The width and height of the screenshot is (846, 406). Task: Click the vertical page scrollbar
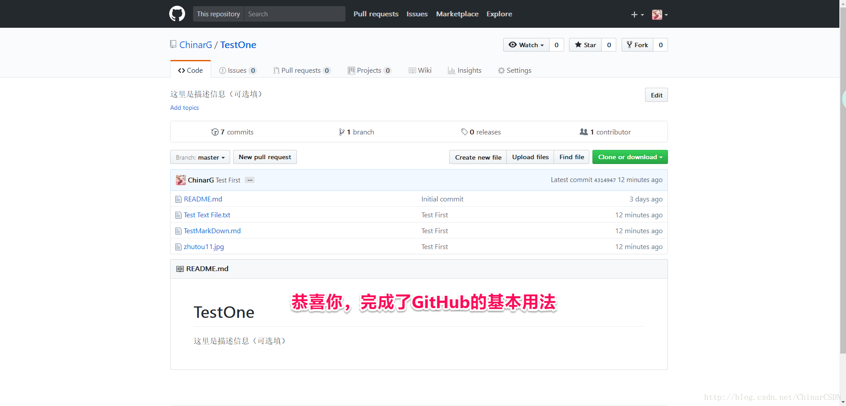(x=842, y=180)
